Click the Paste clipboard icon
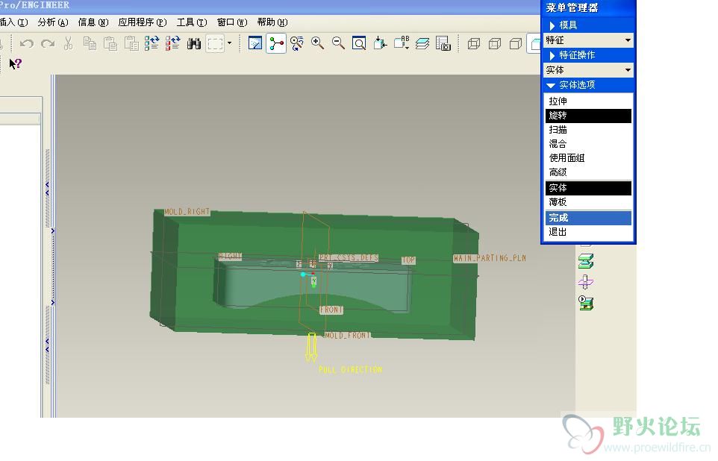The image size is (718, 461). tap(110, 43)
